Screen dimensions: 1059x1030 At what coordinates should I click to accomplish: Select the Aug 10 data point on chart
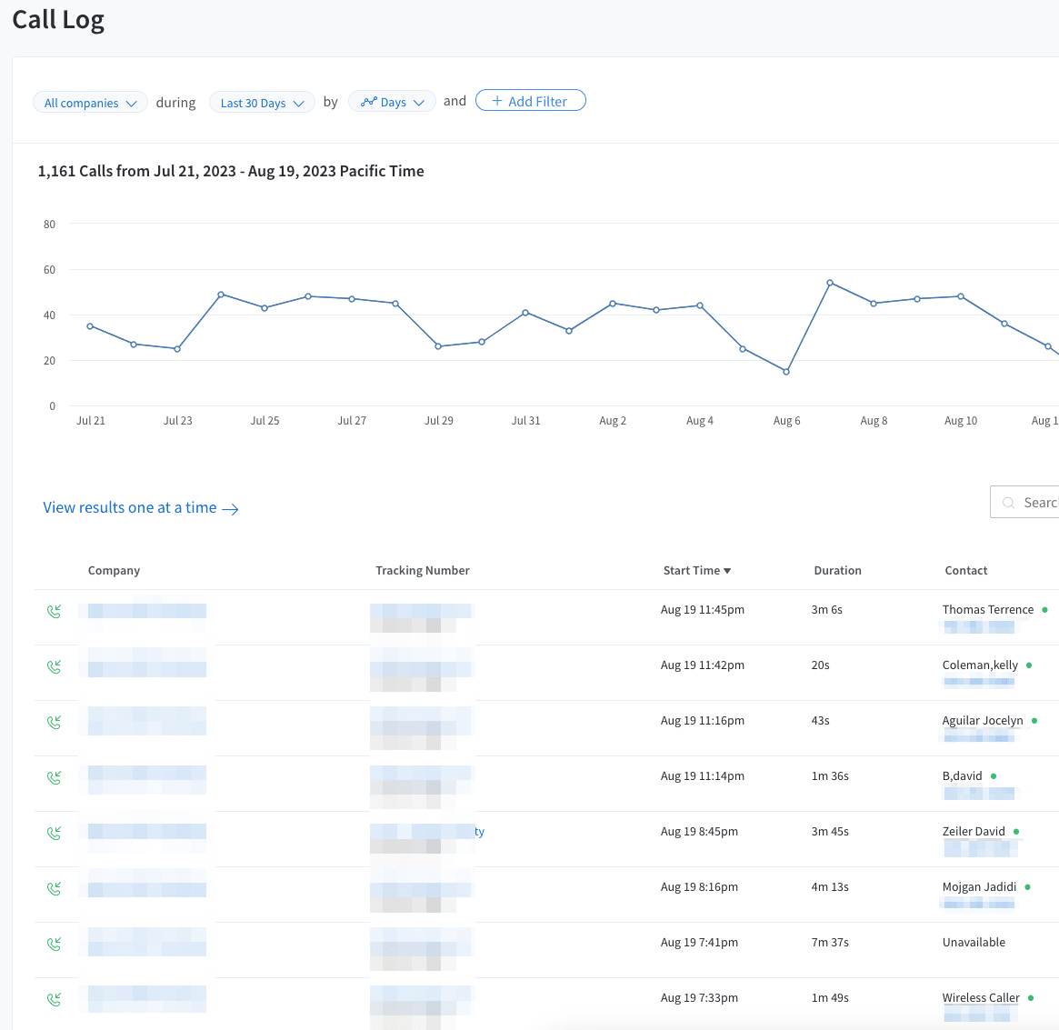pos(961,296)
